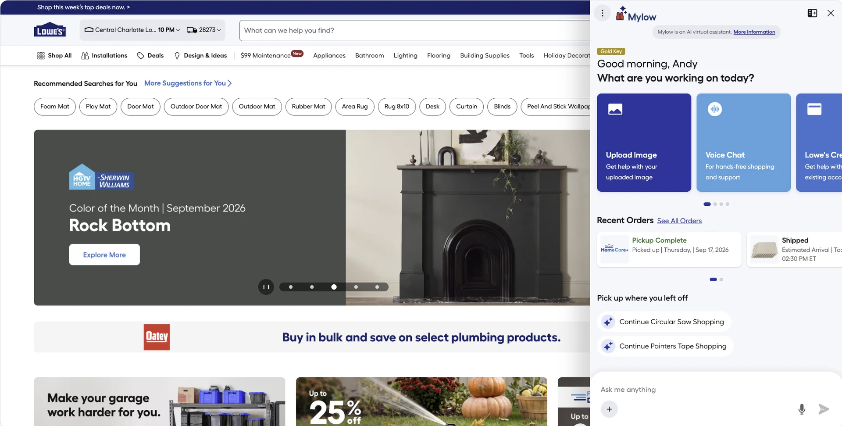
Task: Click the sparkle icon beside Continue Painters Tape Shopping
Action: point(608,346)
